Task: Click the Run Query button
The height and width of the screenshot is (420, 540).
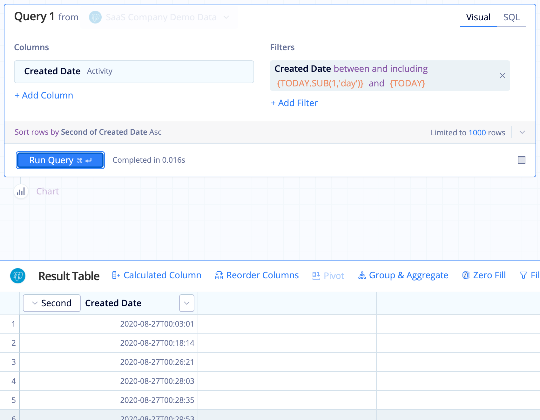Action: [60, 160]
